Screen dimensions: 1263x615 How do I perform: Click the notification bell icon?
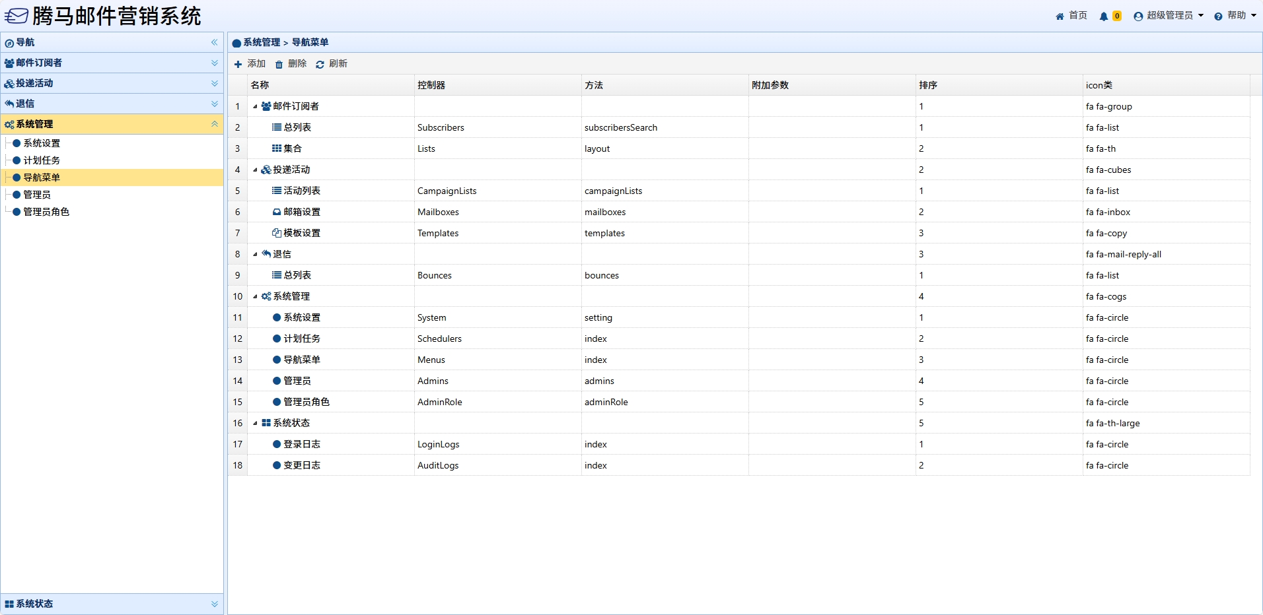[1103, 16]
